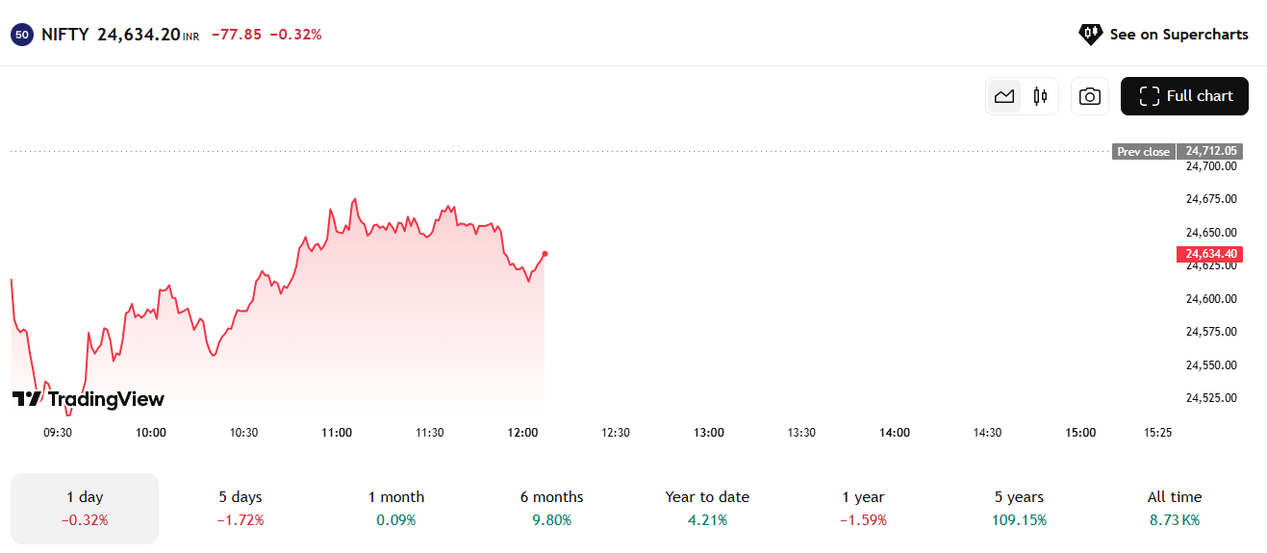Select the 1 day range tab
Image resolution: width=1267 pixels, height=553 pixels.
pyautogui.click(x=85, y=509)
